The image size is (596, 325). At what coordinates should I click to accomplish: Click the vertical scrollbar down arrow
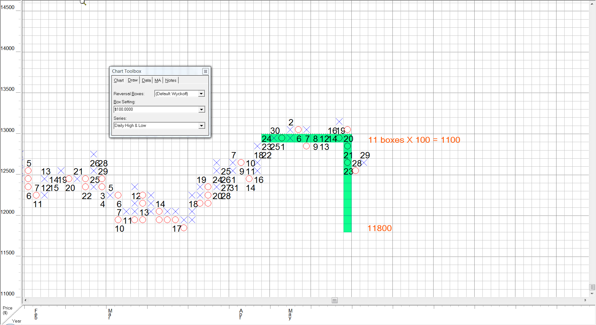(592, 294)
